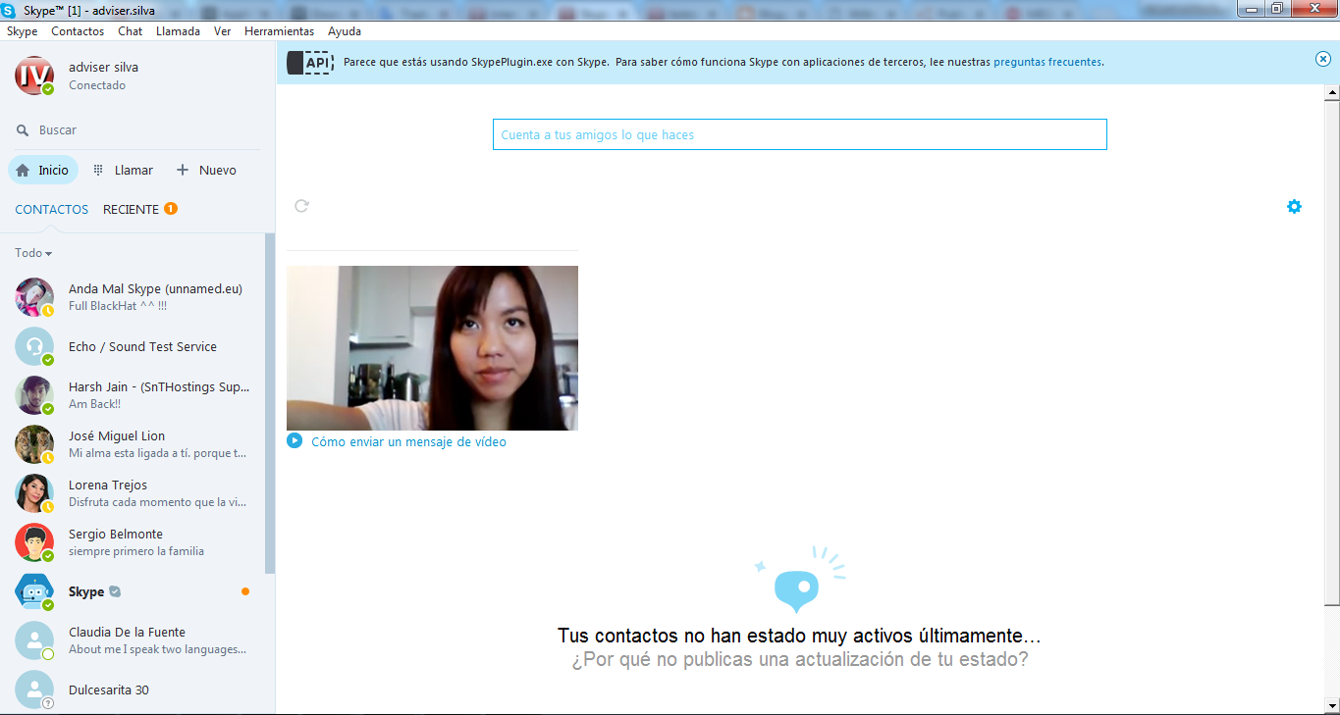The image size is (1340, 715).
Task: Open the feed settings gear icon
Action: coord(1294,206)
